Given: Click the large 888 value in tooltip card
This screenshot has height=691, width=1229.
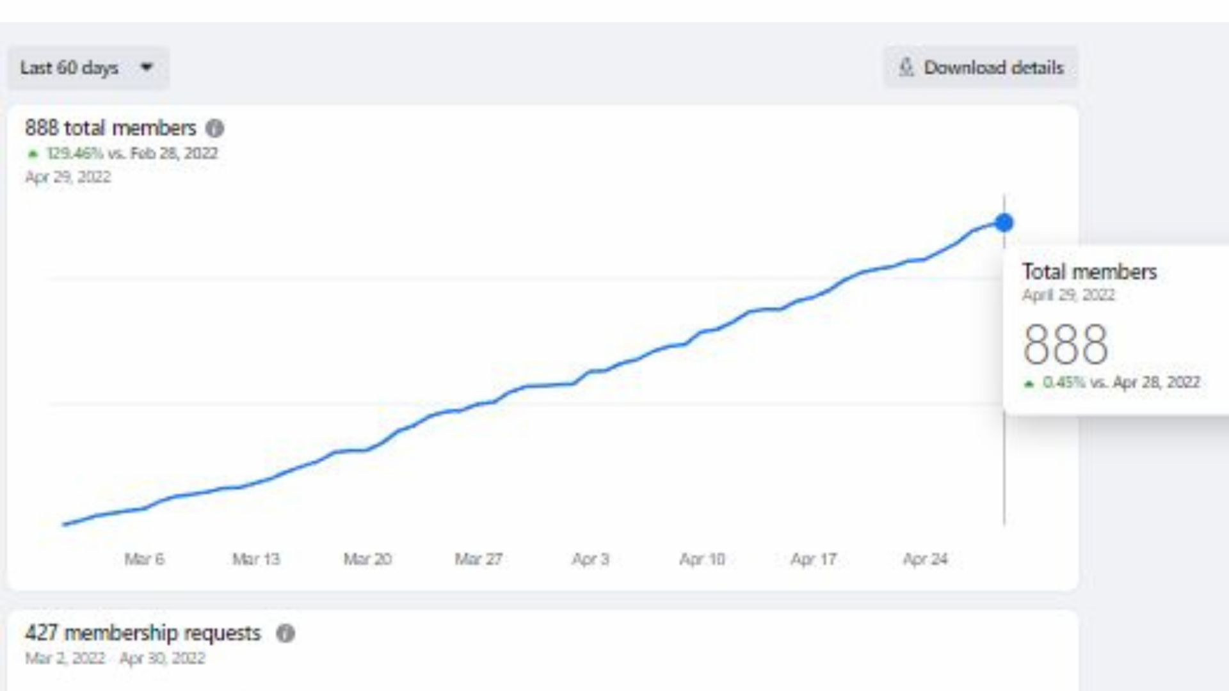Looking at the screenshot, I should (x=1065, y=344).
